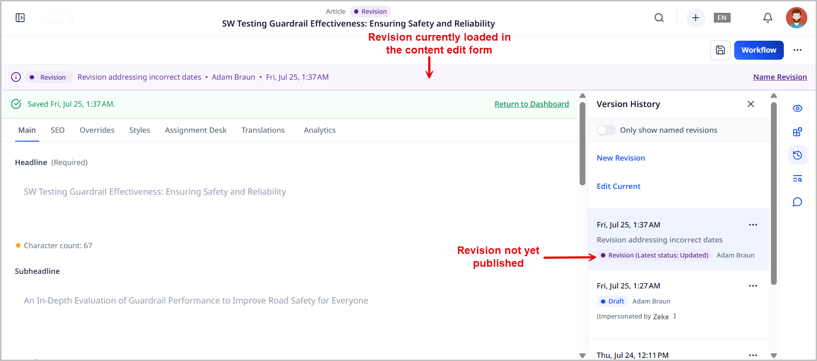
Task: Close the Version History panel
Action: point(751,104)
